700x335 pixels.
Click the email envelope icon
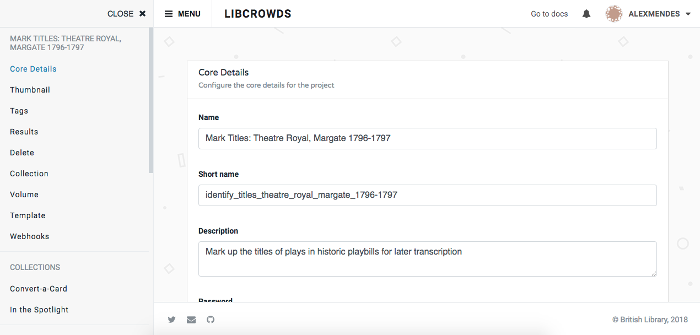(x=191, y=320)
